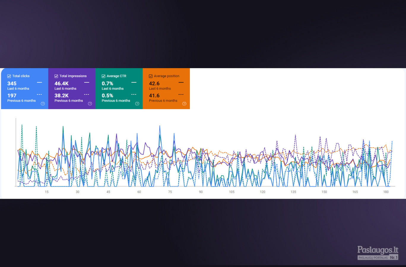The image size is (406, 267).
Task: Open help icon on Total clicks card
Action: click(x=43, y=104)
